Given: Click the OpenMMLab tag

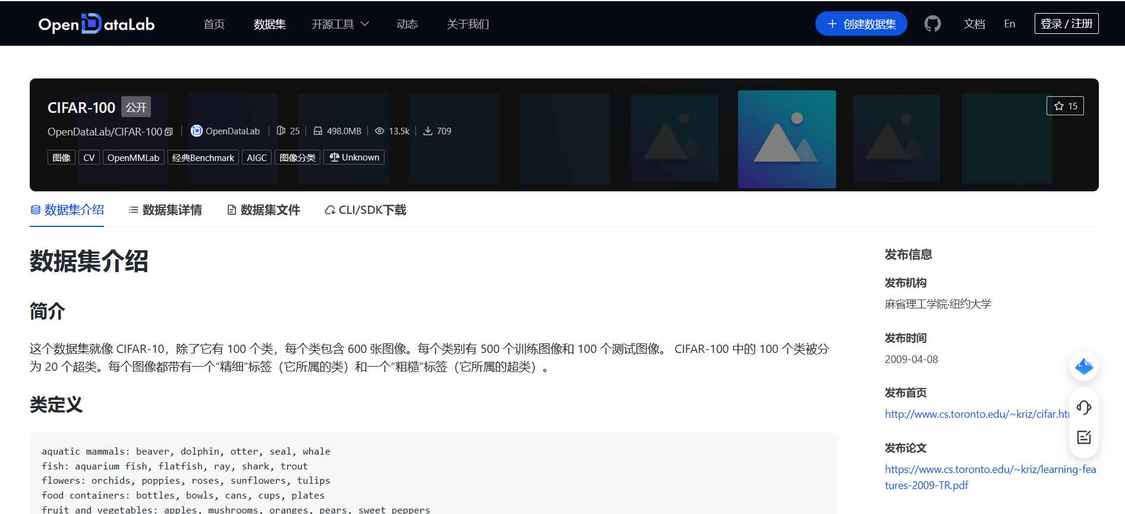Looking at the screenshot, I should pyautogui.click(x=133, y=157).
